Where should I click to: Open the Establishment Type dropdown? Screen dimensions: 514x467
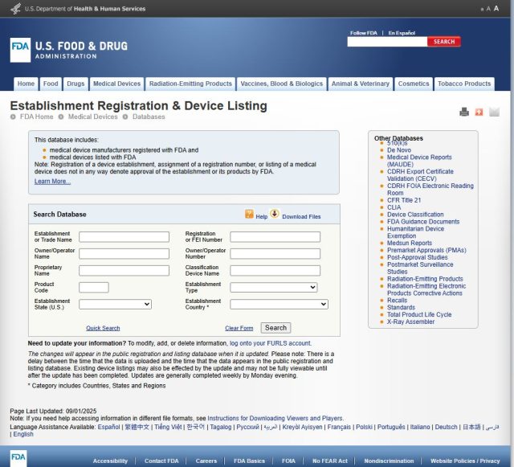[273, 288]
